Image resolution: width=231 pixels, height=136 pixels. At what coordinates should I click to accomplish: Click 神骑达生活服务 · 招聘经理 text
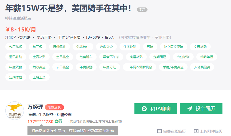(x=49, y=115)
